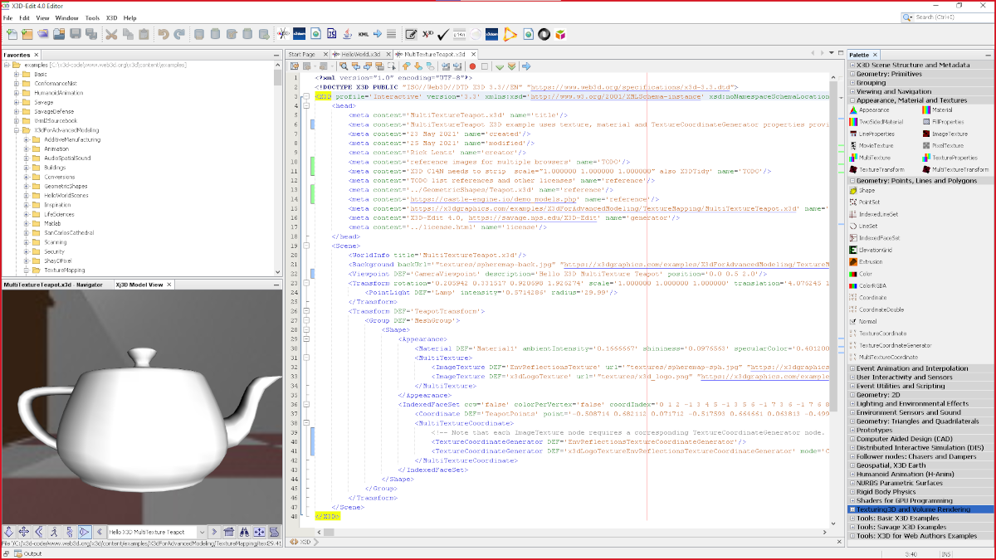Open the X3D menu
The width and height of the screenshot is (996, 560).
(x=111, y=17)
